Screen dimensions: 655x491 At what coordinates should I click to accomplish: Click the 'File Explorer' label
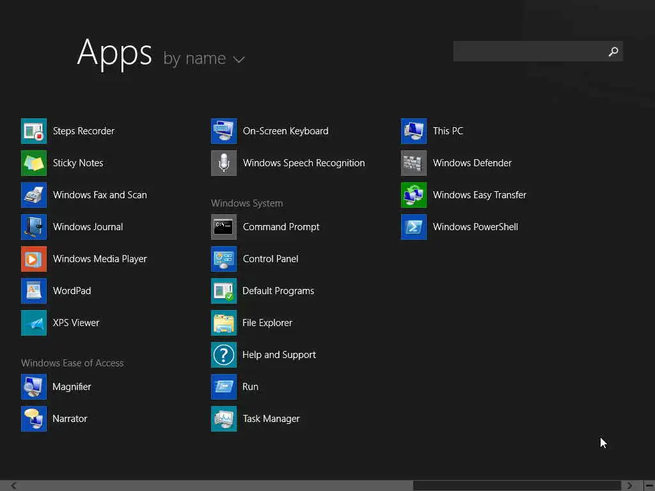click(267, 323)
